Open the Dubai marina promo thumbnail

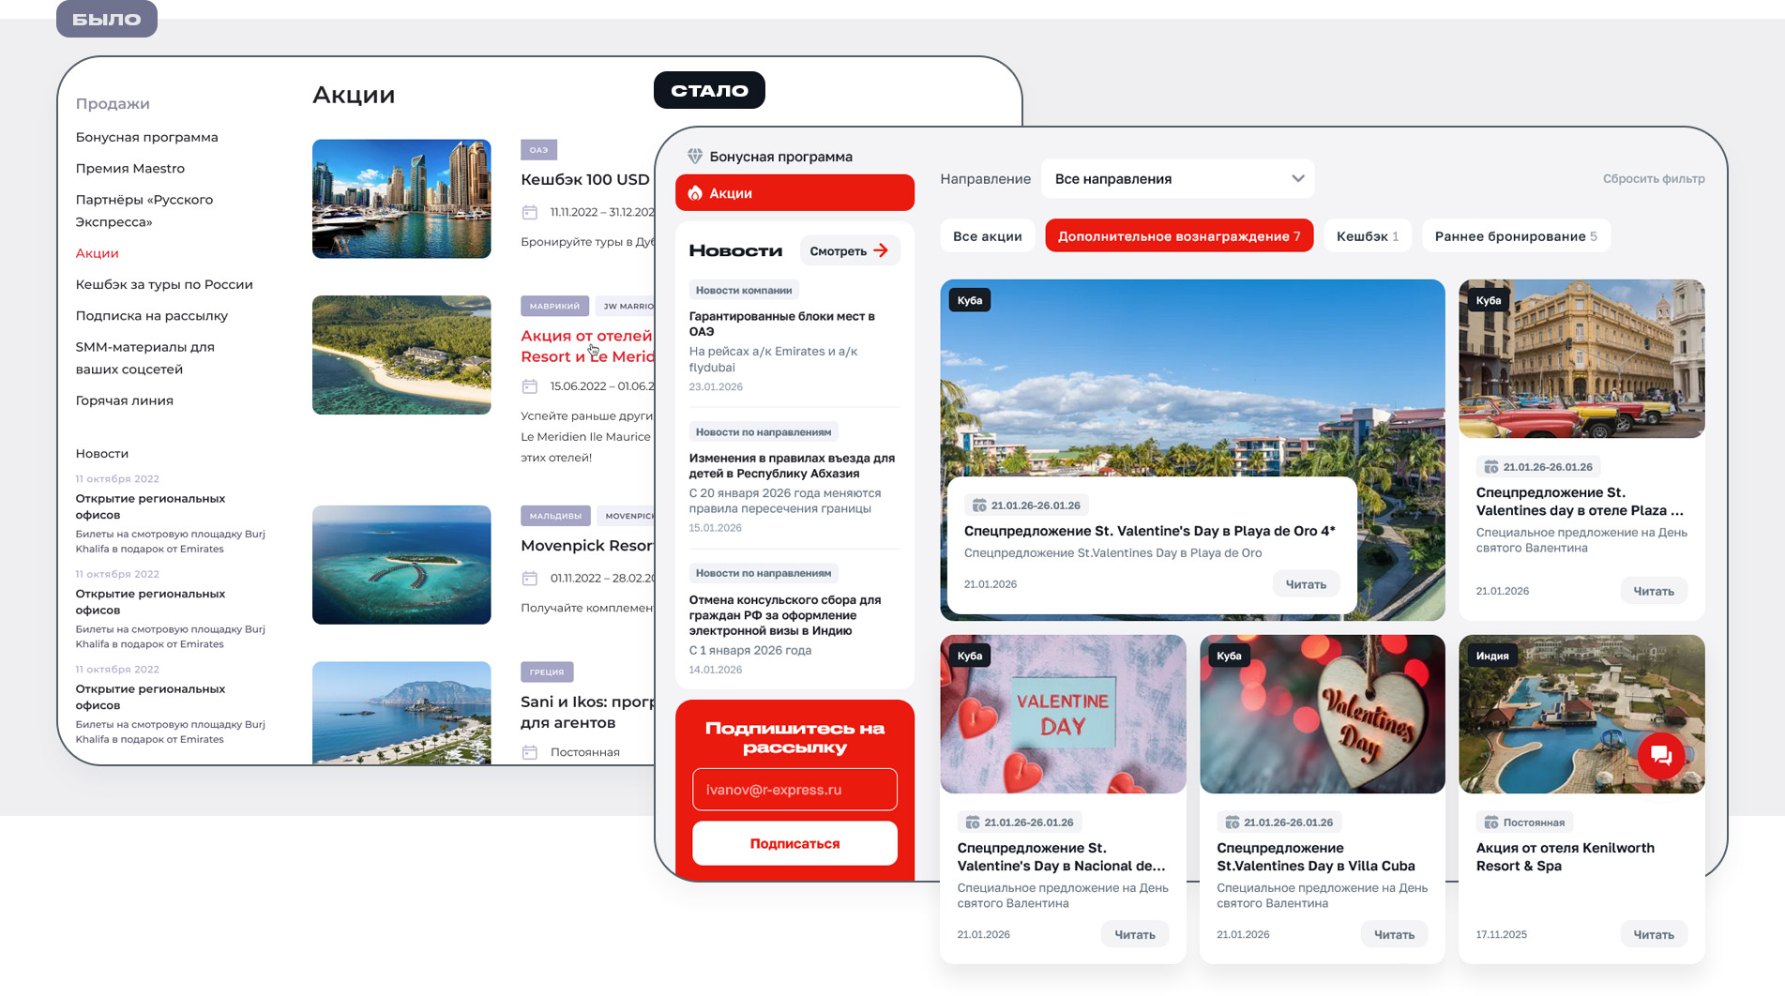pyautogui.click(x=401, y=199)
